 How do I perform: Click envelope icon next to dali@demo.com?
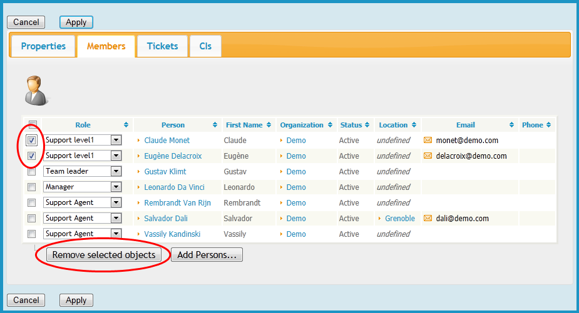[428, 219]
